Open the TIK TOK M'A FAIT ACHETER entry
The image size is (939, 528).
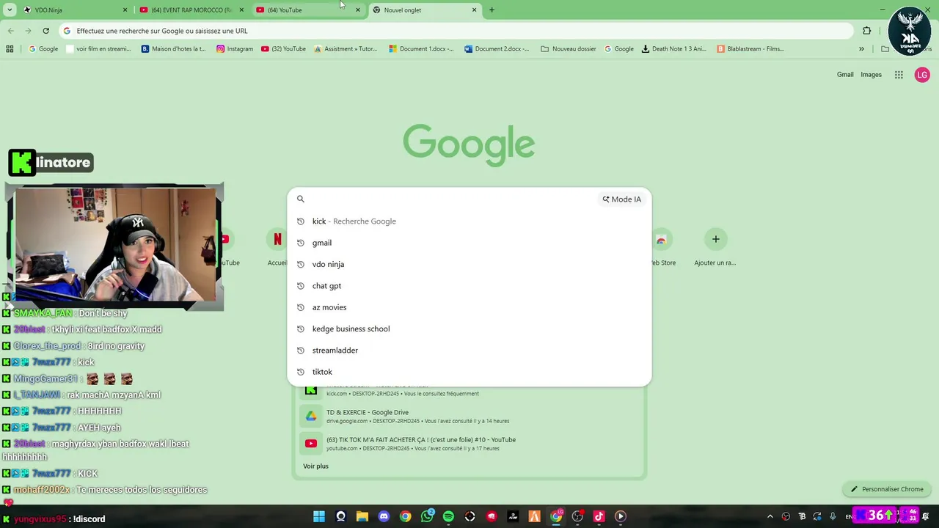tap(469, 444)
